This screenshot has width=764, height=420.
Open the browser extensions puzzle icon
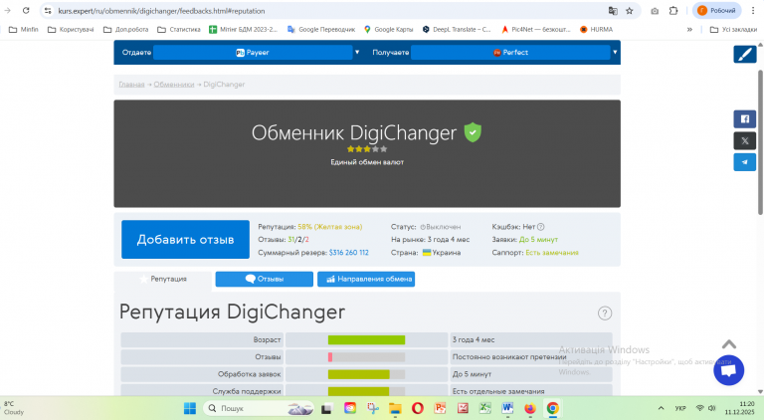tap(673, 11)
